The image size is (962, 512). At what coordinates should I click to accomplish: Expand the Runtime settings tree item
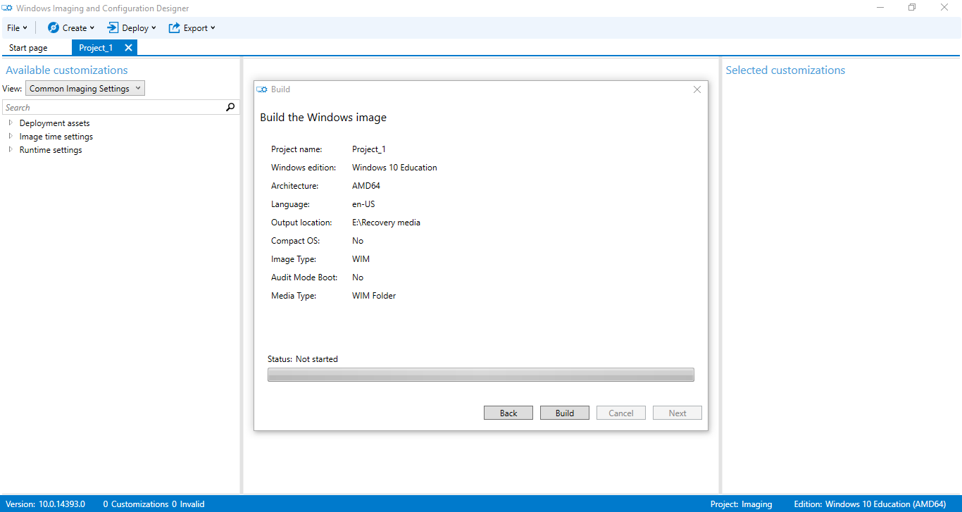(x=10, y=149)
